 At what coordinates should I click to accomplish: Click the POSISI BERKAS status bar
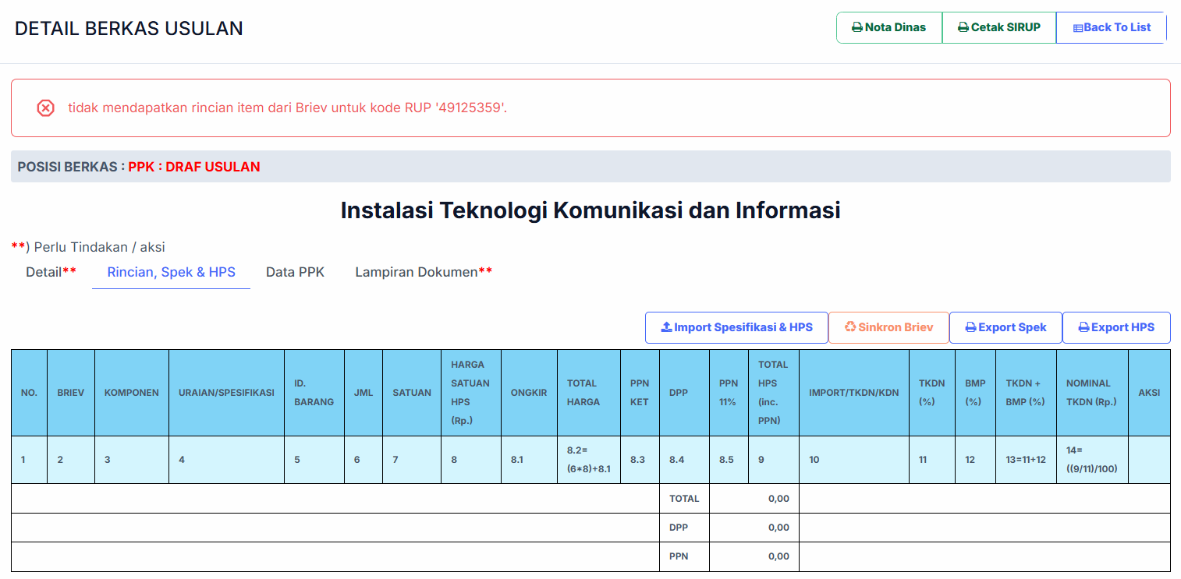point(590,167)
